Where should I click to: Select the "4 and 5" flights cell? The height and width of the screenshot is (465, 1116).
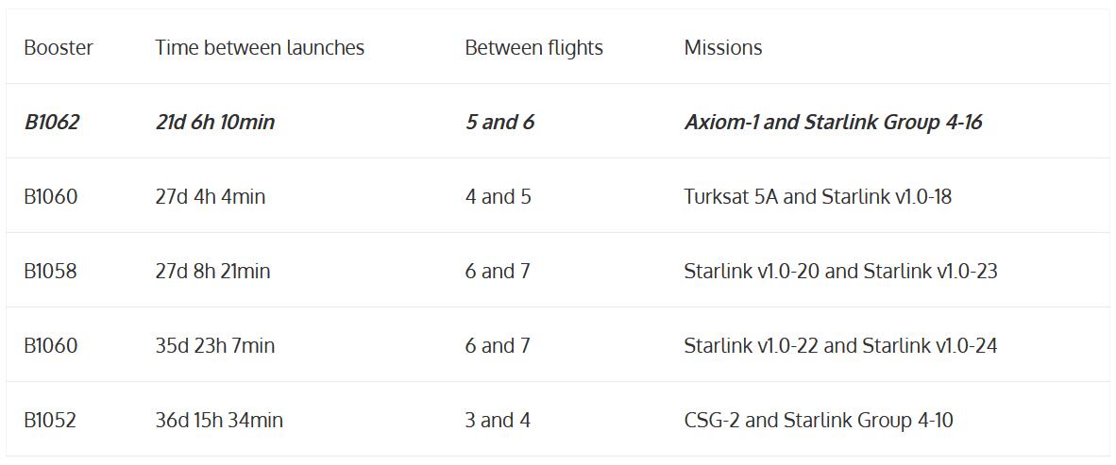tap(498, 196)
